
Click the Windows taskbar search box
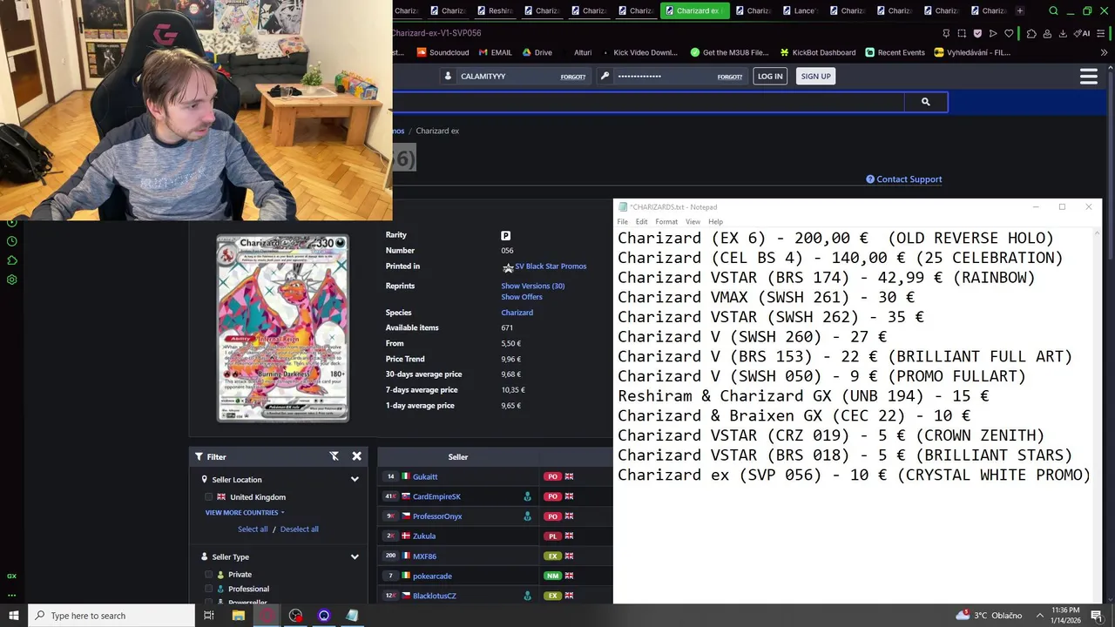[111, 616]
